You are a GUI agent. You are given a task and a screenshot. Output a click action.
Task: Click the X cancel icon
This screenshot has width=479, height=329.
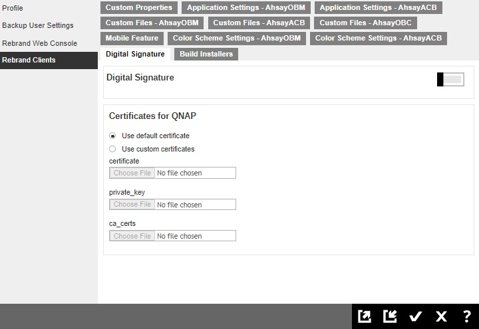click(x=441, y=316)
